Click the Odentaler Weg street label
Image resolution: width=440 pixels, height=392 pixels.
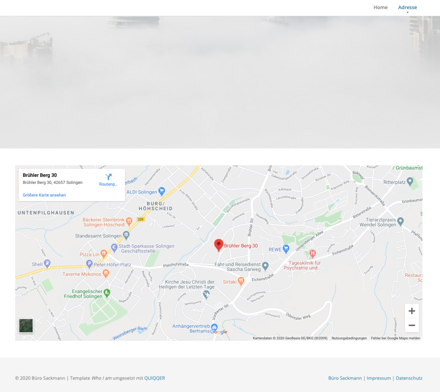pos(298,317)
